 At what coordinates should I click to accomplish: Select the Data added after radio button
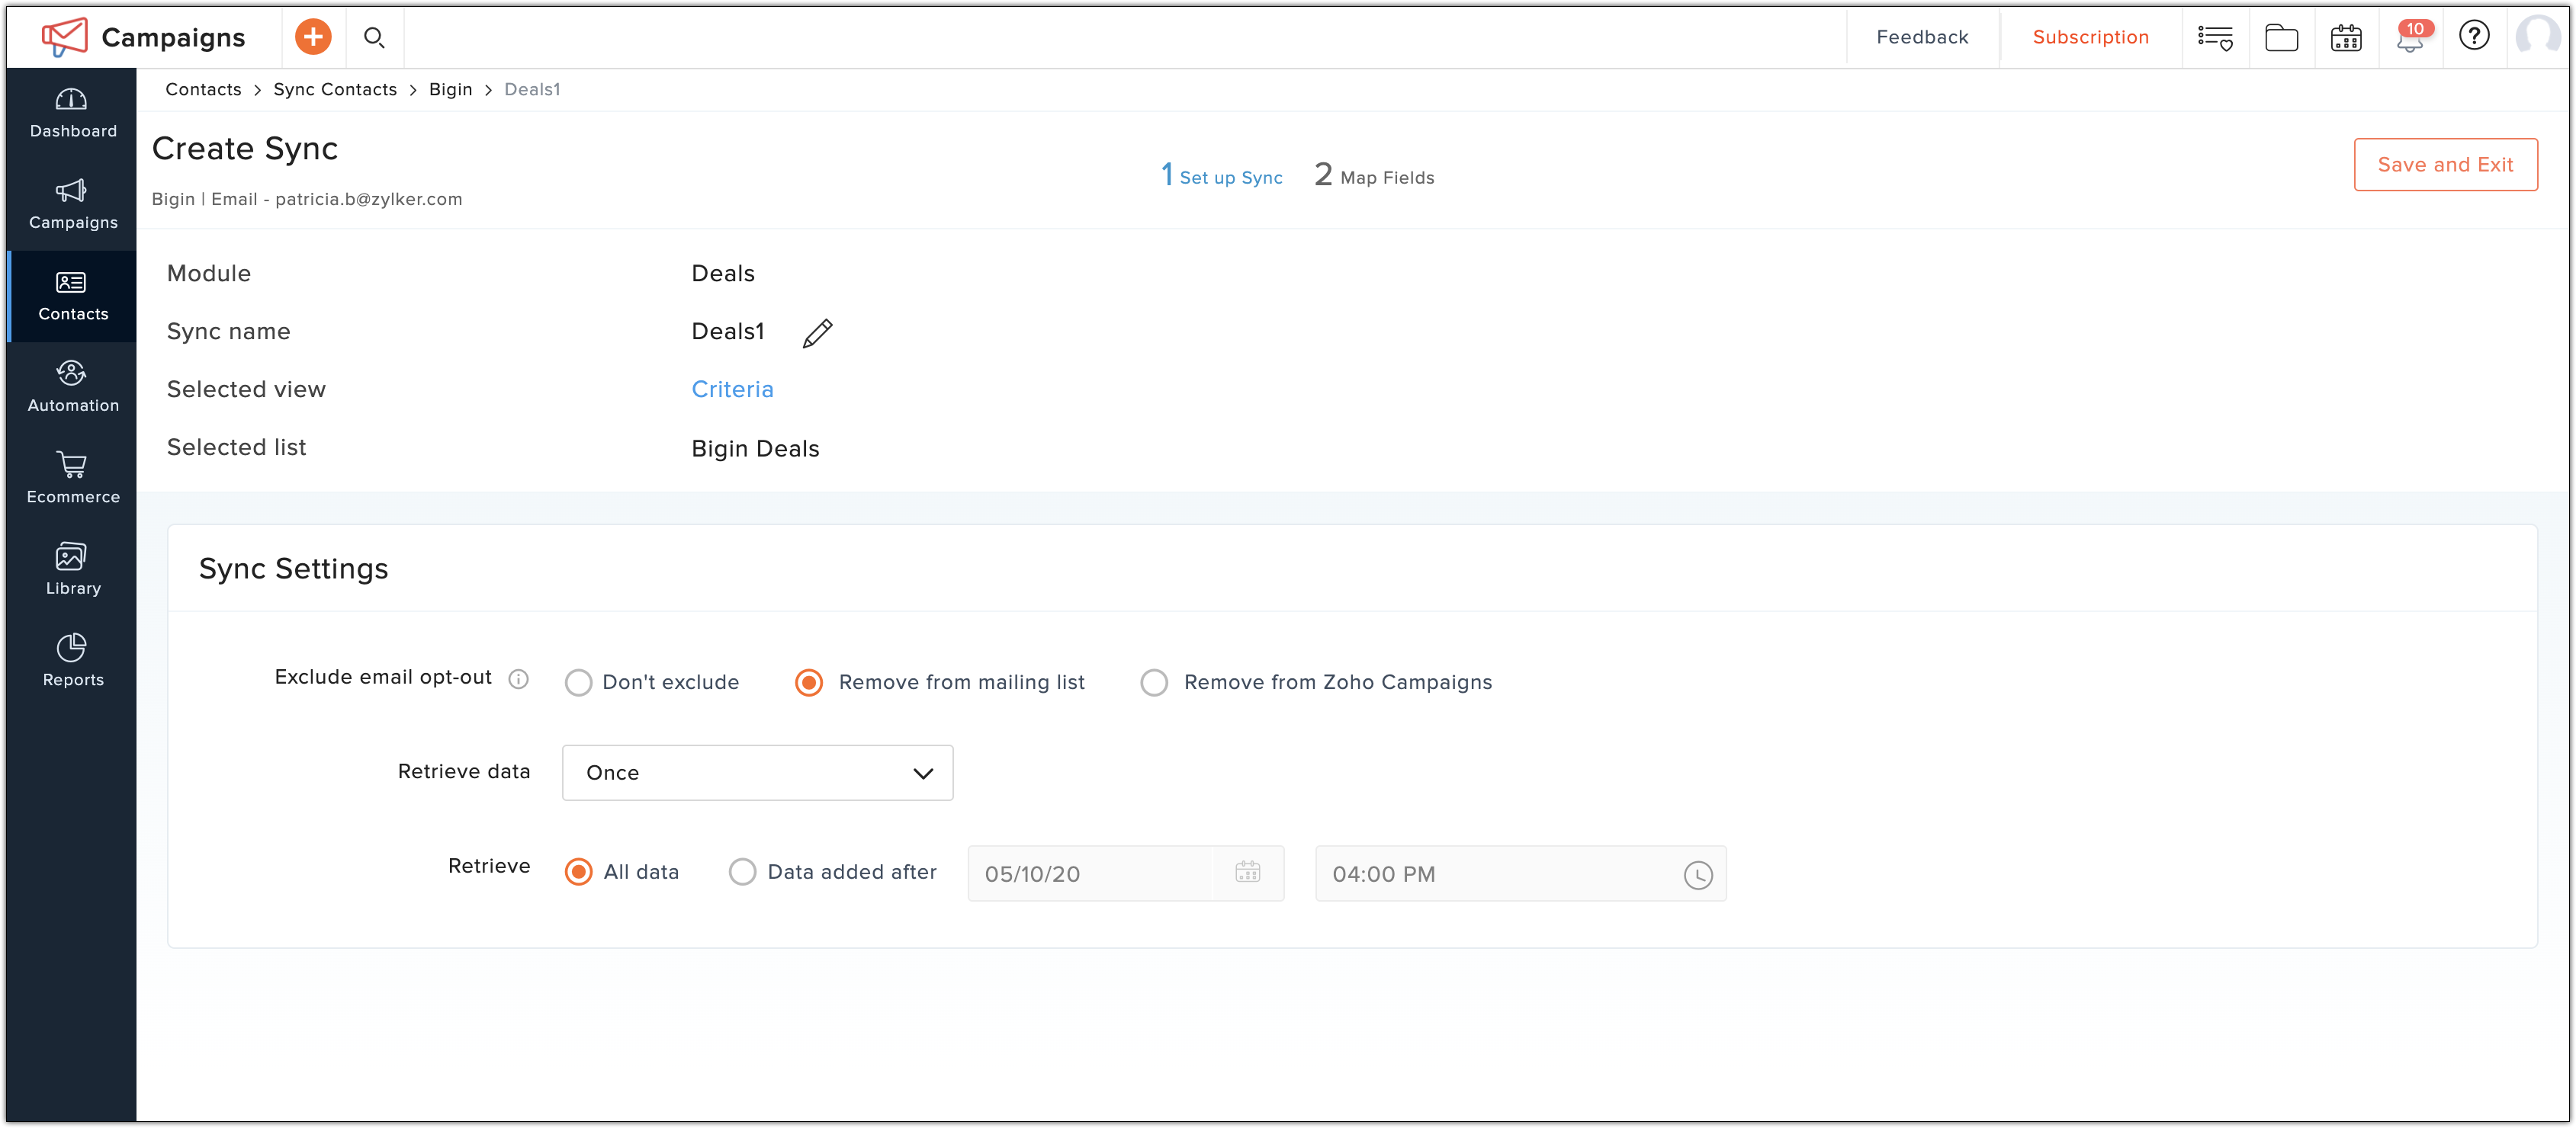742,872
